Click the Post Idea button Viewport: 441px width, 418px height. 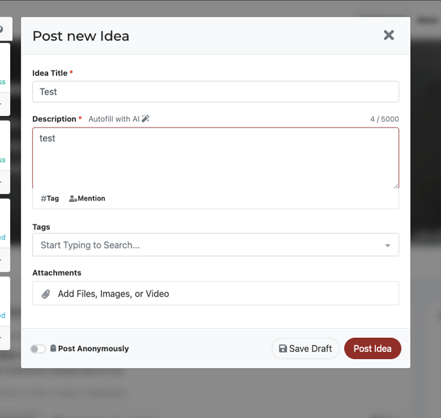pos(372,349)
